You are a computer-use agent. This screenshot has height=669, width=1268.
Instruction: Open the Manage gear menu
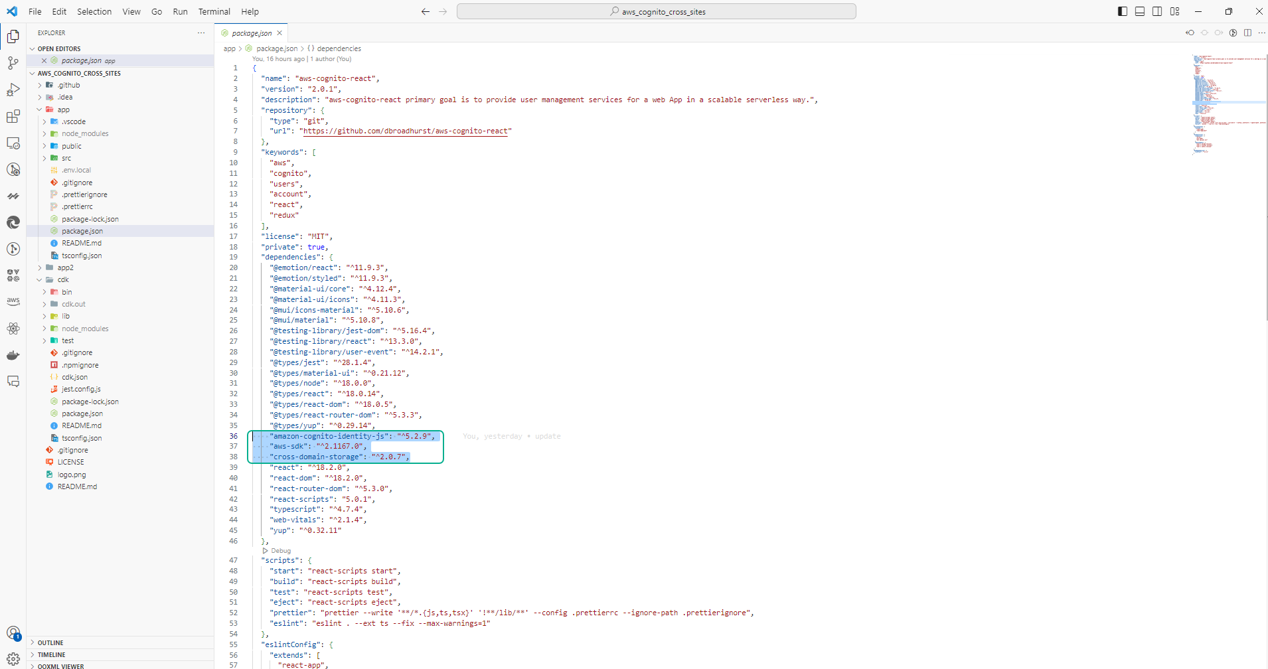point(13,659)
